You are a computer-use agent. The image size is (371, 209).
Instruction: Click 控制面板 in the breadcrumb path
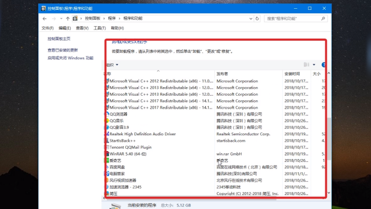[93, 18]
